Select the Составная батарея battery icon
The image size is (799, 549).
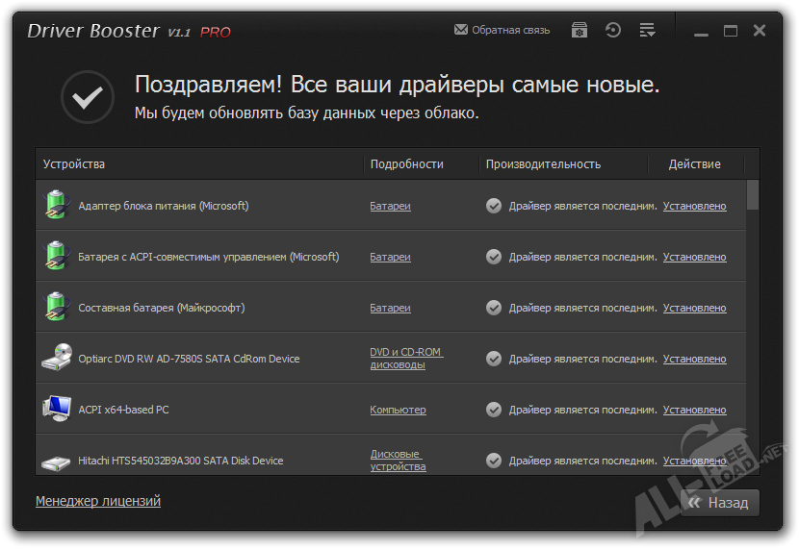click(56, 307)
